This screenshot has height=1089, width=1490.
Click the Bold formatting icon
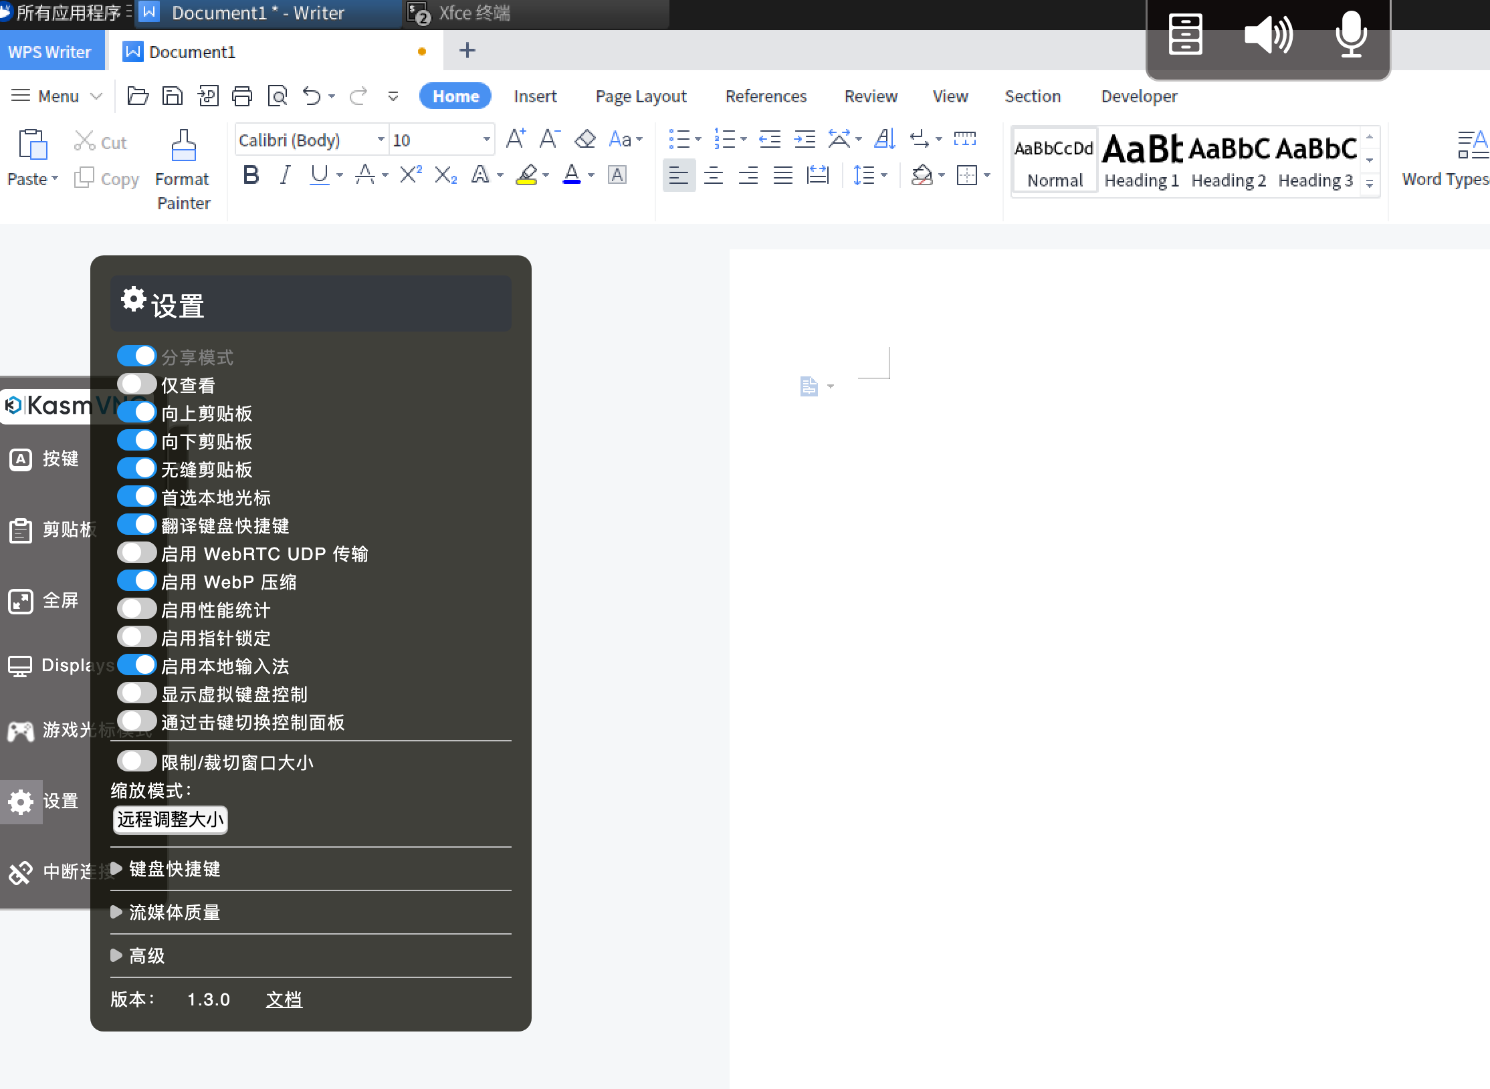[251, 175]
